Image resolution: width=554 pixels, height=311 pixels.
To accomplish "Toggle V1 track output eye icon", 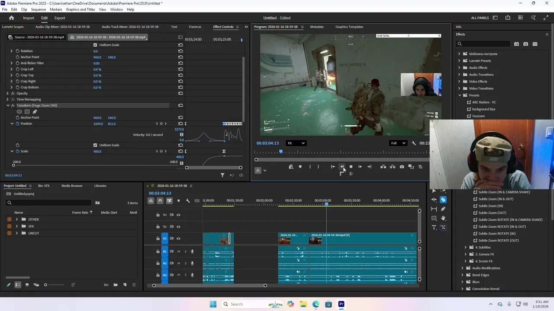I will (x=178, y=238).
